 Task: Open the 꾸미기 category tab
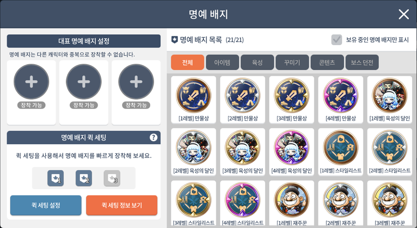pos(292,62)
